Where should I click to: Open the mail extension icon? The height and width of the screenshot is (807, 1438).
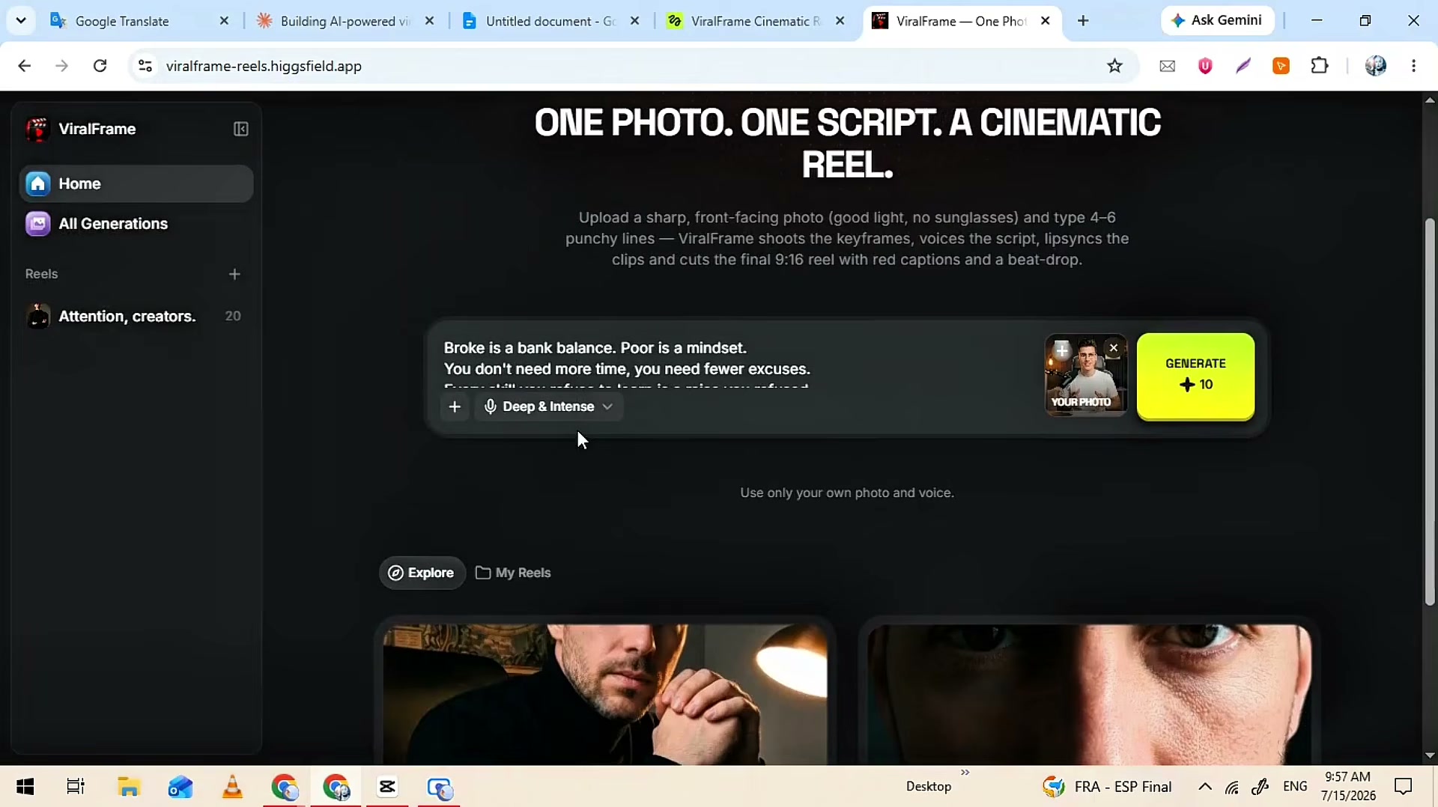tap(1167, 66)
